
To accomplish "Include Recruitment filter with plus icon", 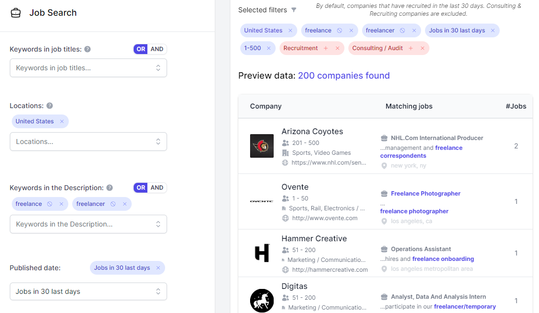I will (326, 48).
